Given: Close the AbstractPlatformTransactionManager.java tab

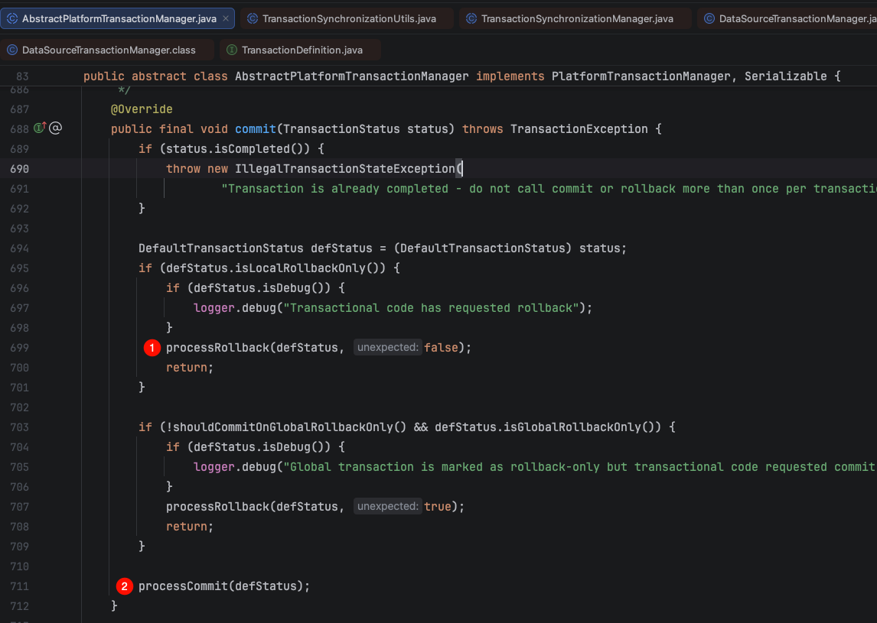Looking at the screenshot, I should tap(226, 18).
